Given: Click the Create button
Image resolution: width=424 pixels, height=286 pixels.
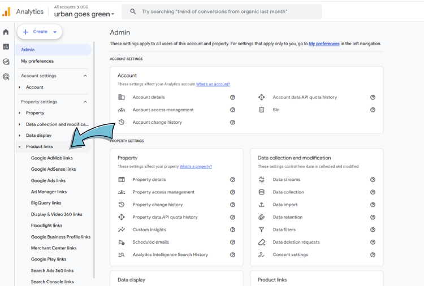Looking at the screenshot, I should tap(40, 32).
